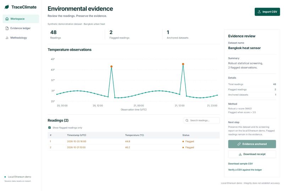
Task: Click the orange Flagged dot for 46.2 row
Action: point(183,147)
